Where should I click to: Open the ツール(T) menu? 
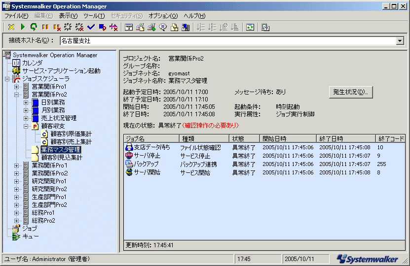click(94, 16)
